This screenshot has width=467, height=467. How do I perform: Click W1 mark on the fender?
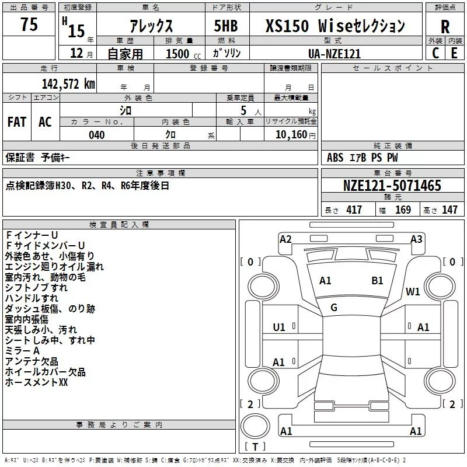coord(413,291)
